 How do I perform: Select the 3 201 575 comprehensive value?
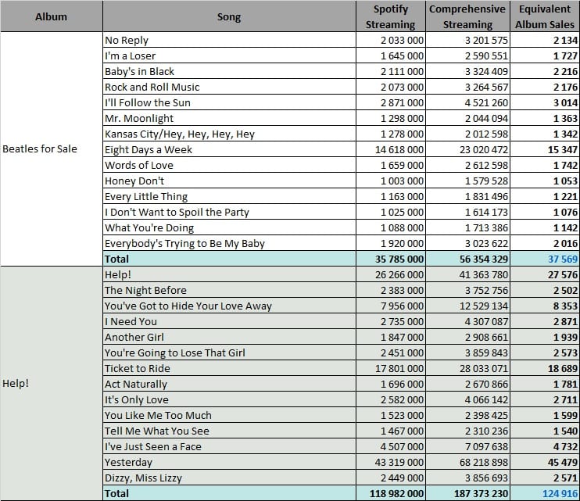click(x=467, y=40)
